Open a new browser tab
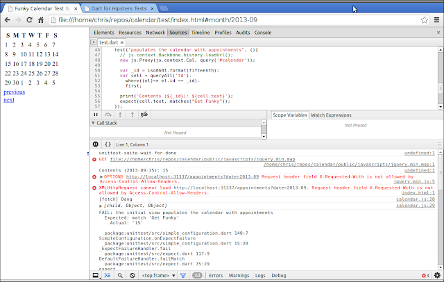This screenshot has width=444, height=282. (x=164, y=8)
